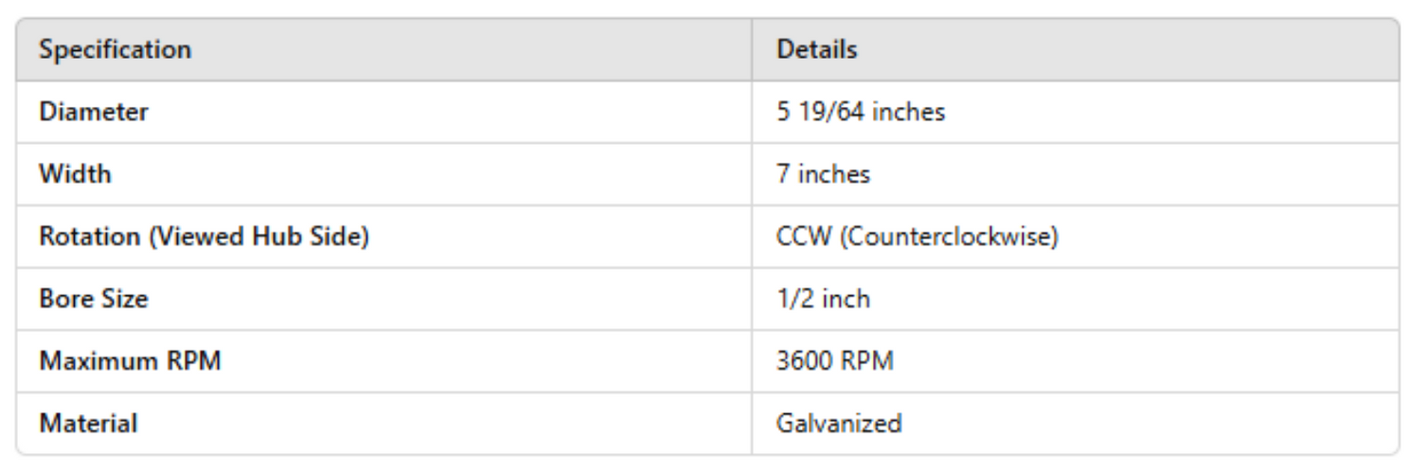1422x473 pixels.
Task: Click the number 3600 in the table
Action: tap(804, 361)
